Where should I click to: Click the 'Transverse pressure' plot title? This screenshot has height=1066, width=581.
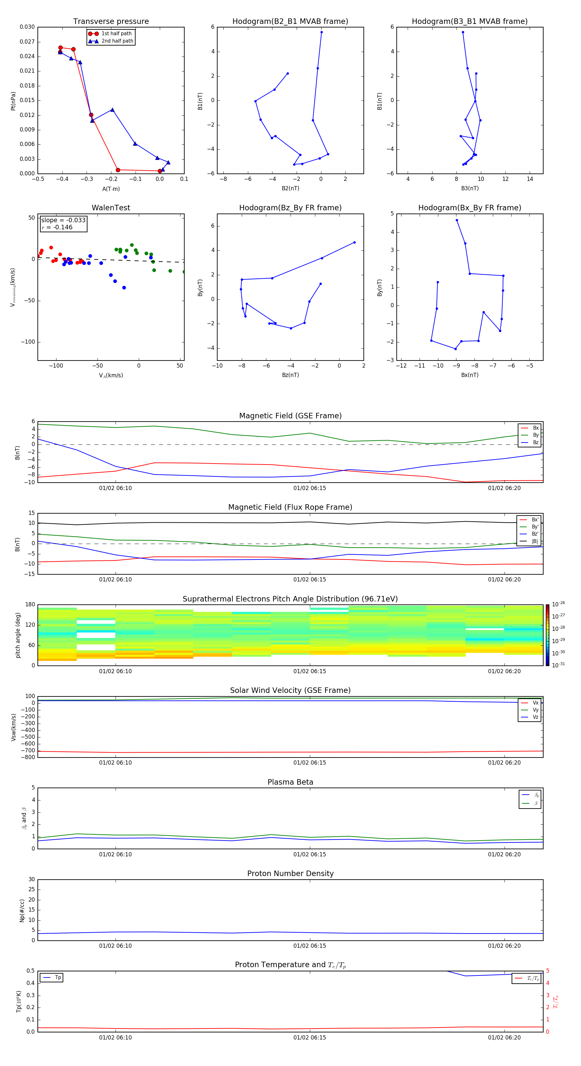111,22
